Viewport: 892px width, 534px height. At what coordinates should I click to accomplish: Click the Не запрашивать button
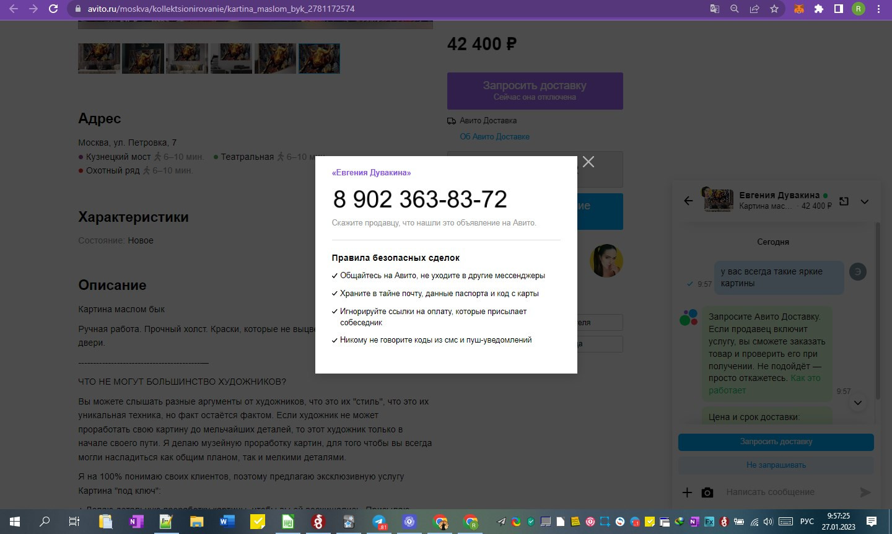click(776, 465)
